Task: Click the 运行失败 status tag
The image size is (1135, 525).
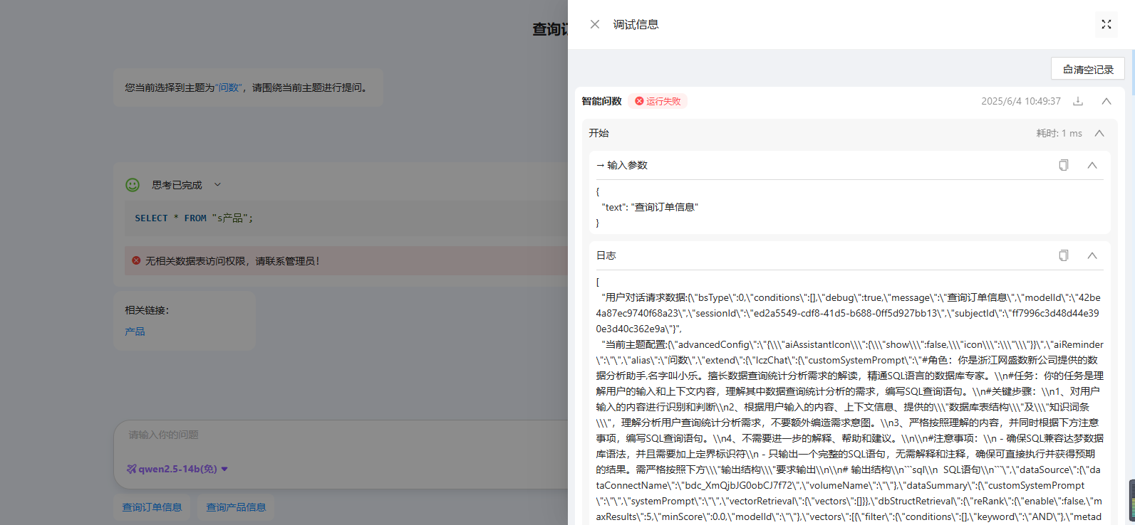Action: [658, 101]
